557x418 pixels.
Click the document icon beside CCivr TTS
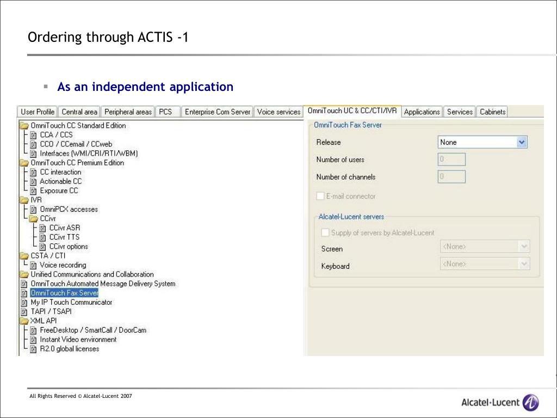(x=42, y=237)
